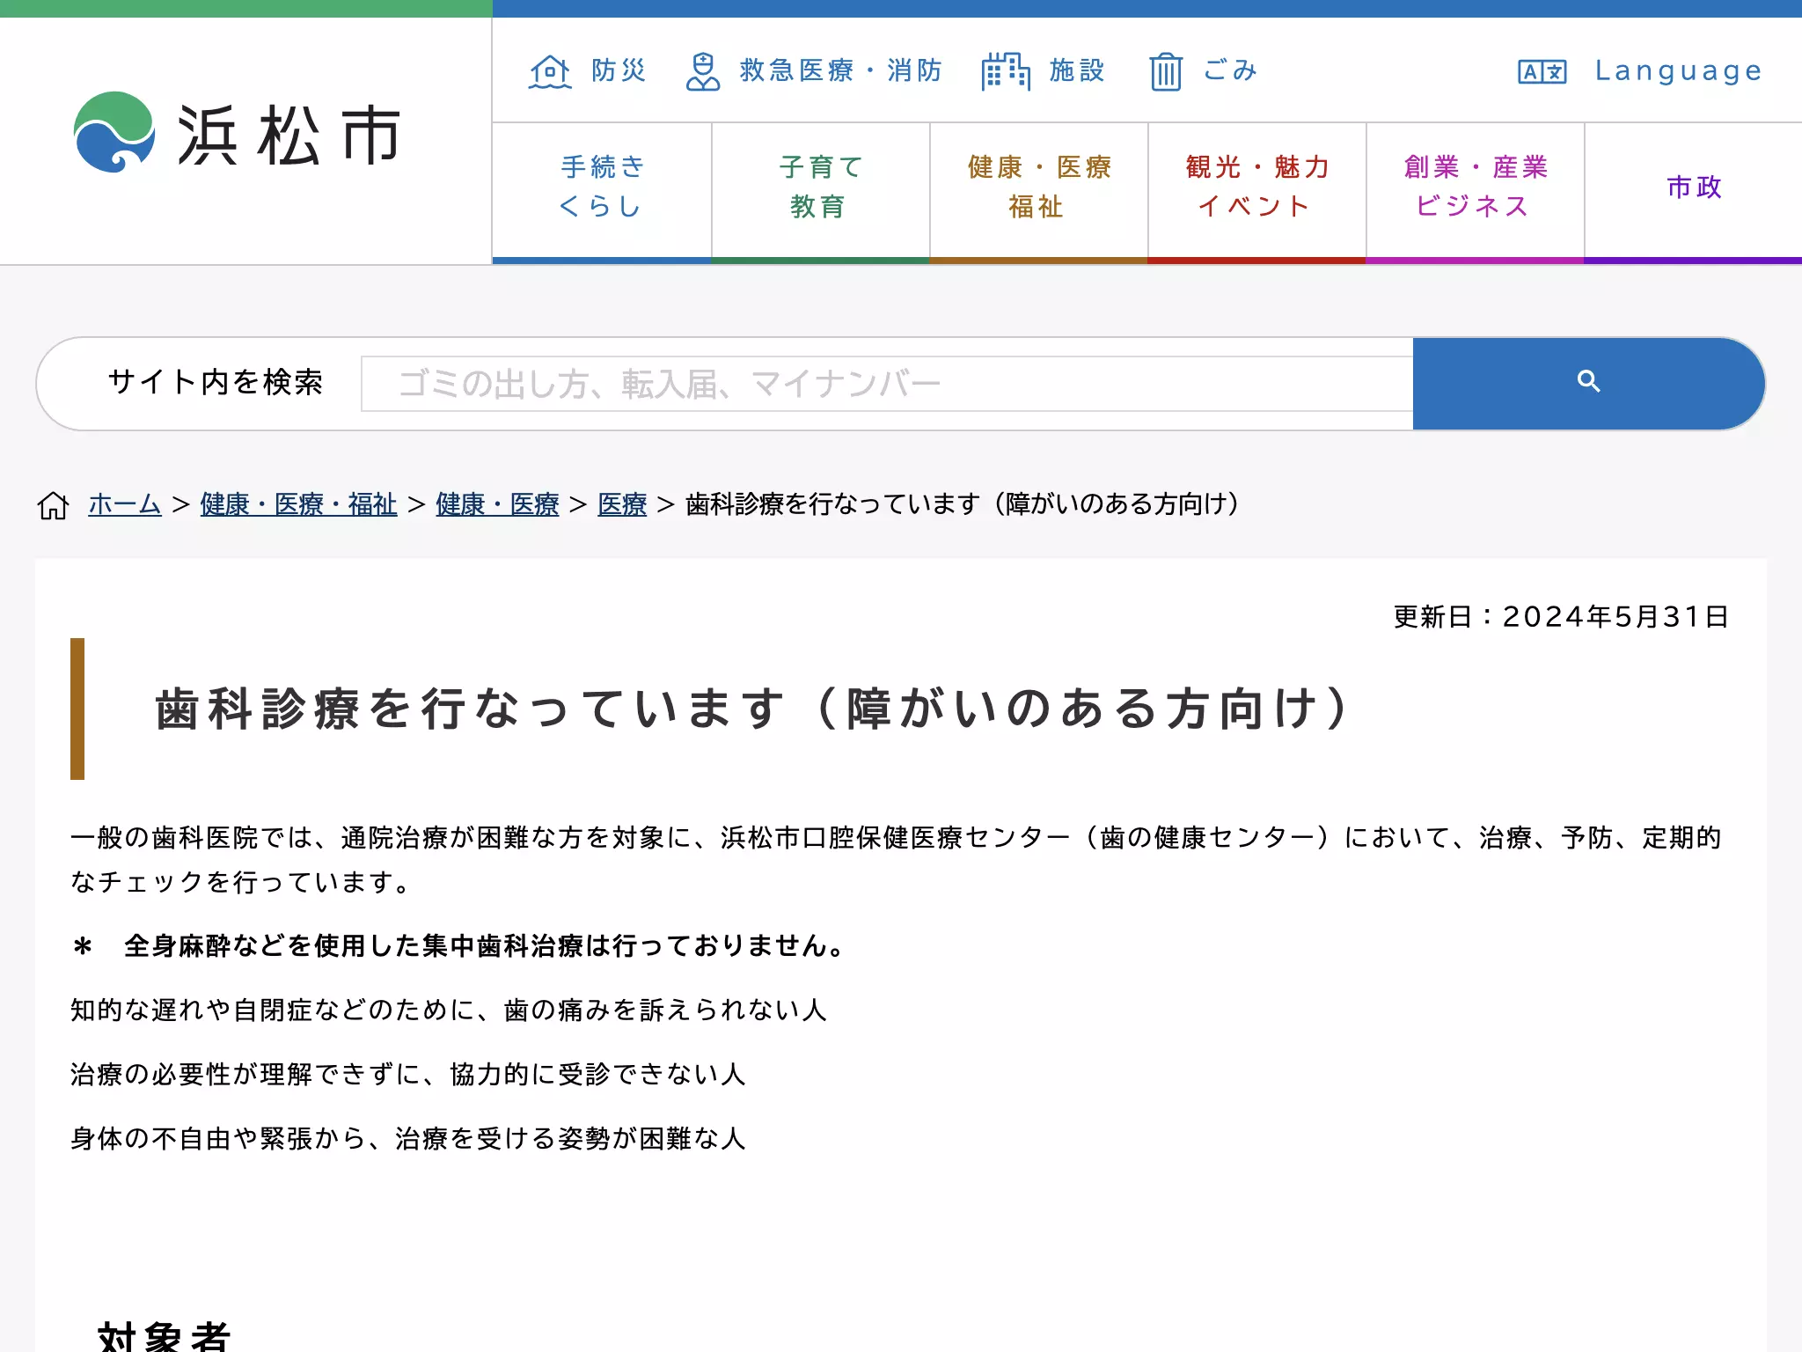This screenshot has height=1352, width=1802.
Task: Click the breadcrumb home icon
Action: tap(53, 505)
